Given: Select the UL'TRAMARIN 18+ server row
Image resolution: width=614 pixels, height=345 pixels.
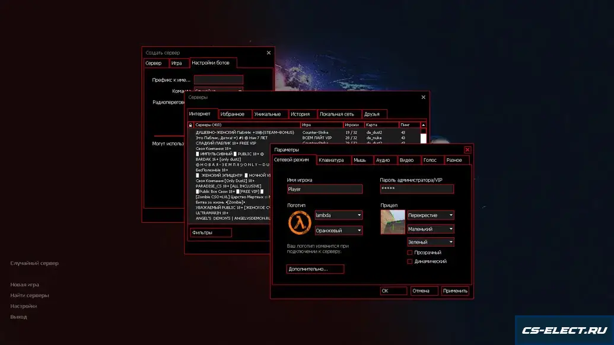Looking at the screenshot, I should pos(229,213).
